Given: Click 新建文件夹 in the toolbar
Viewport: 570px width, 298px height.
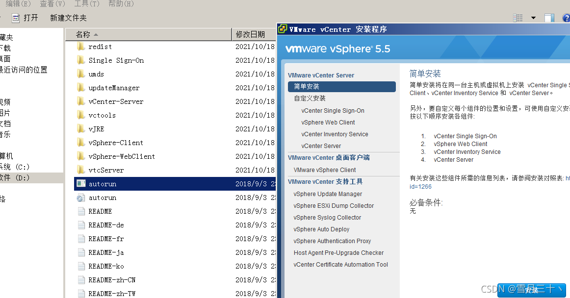Looking at the screenshot, I should tap(68, 18).
